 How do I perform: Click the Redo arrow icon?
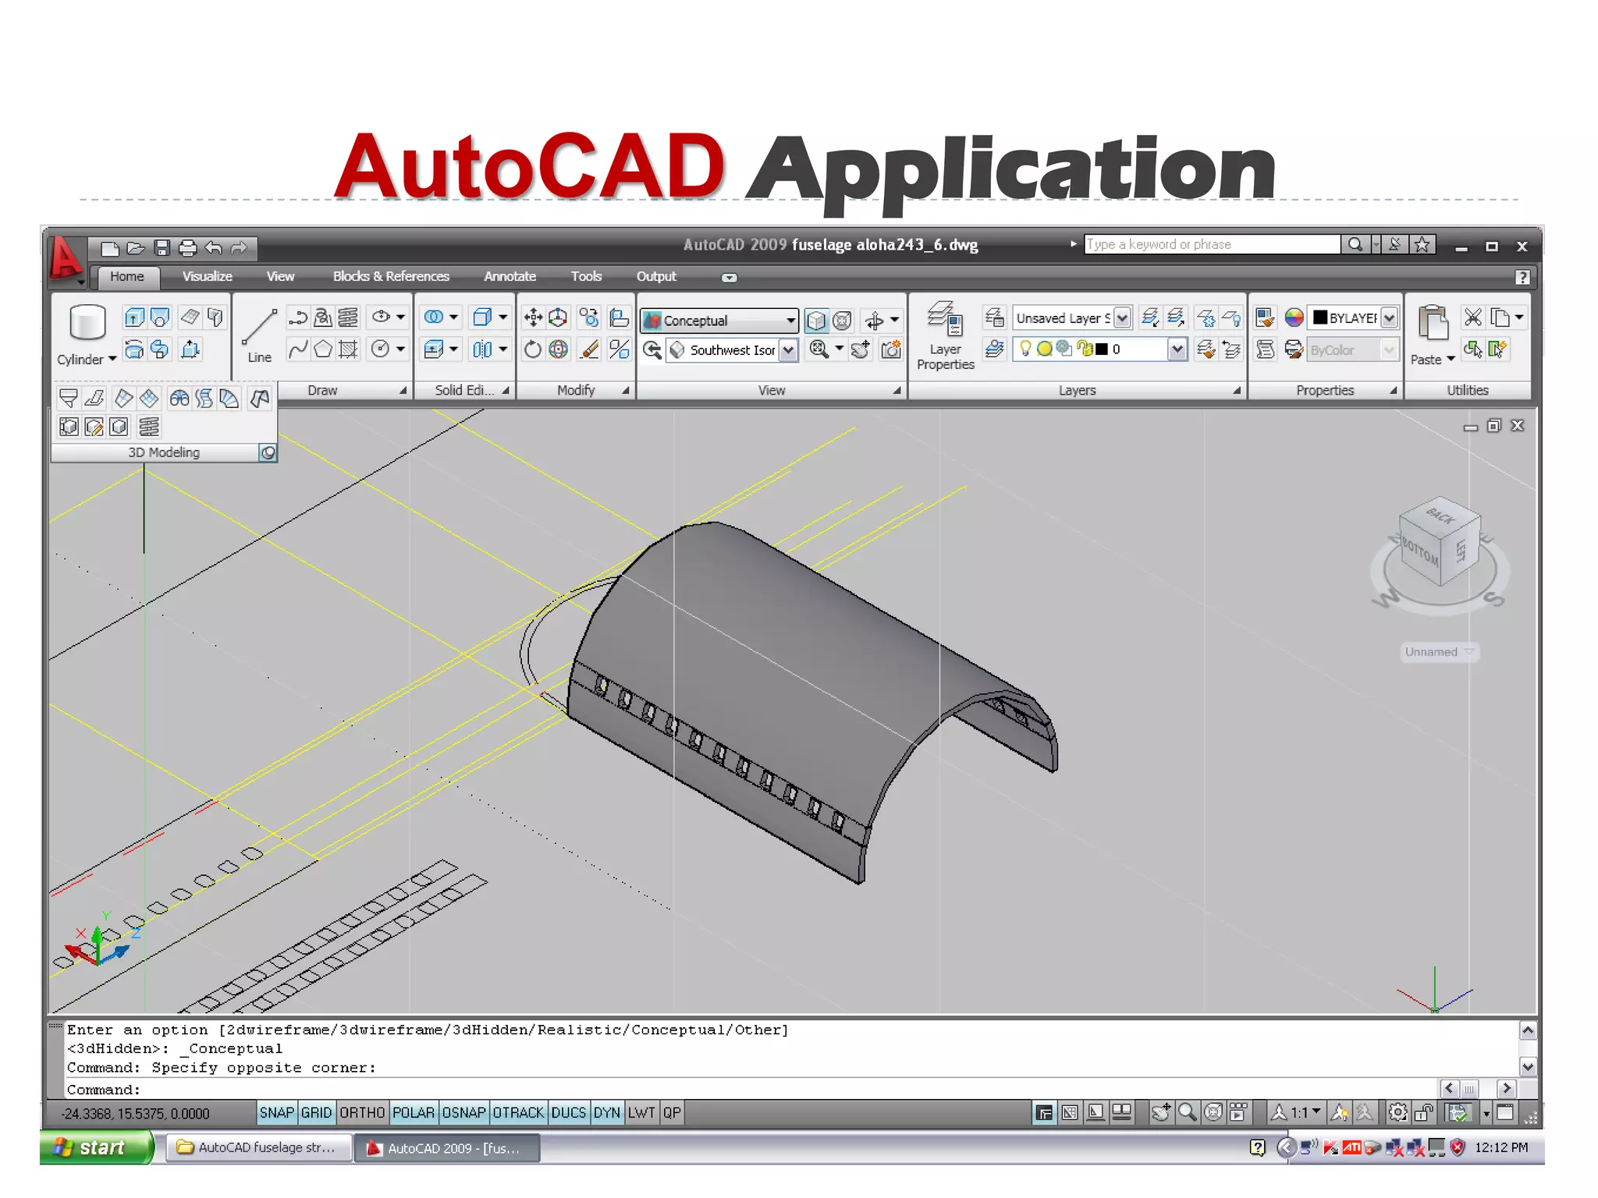[x=239, y=248]
